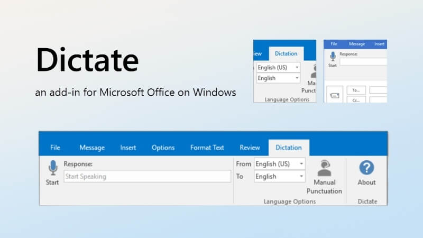Viewport: 423px width, 238px height.
Task: Click Message tab in small Outlook thumbnail
Action: click(356, 44)
